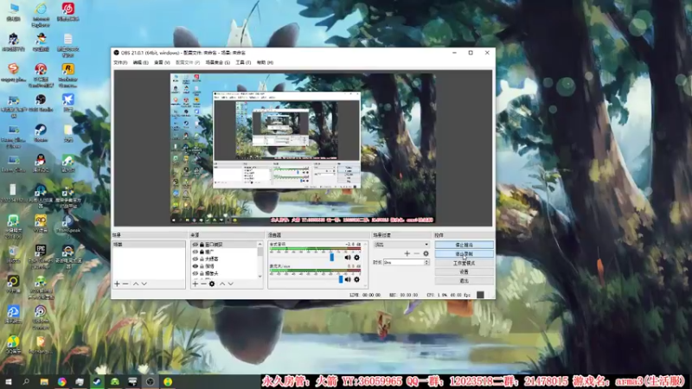
Task: Move scene up in Scenes panel
Action: click(136, 284)
